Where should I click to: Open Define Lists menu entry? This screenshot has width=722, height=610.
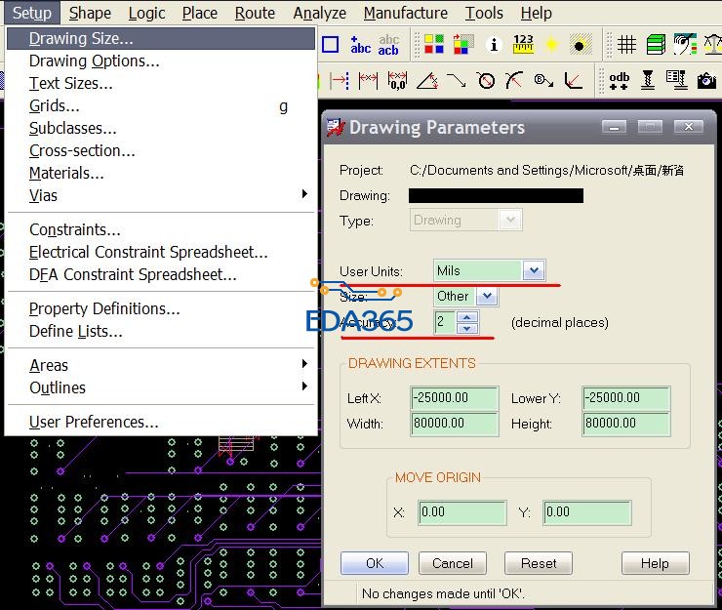(x=161, y=331)
